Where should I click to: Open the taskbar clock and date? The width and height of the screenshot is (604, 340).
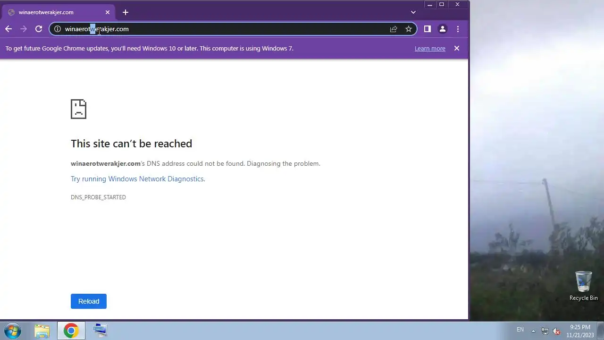coord(580,331)
